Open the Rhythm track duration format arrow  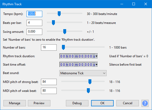97,56
